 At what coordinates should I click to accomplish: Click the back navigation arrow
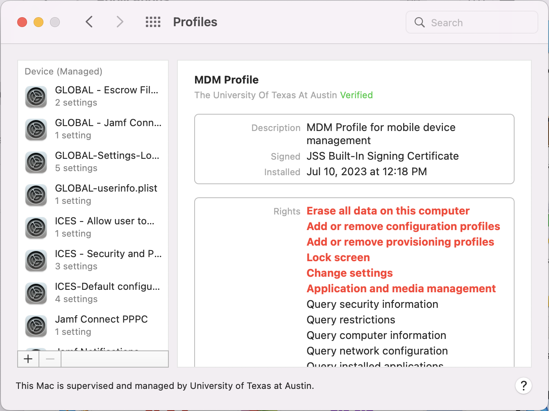click(89, 22)
